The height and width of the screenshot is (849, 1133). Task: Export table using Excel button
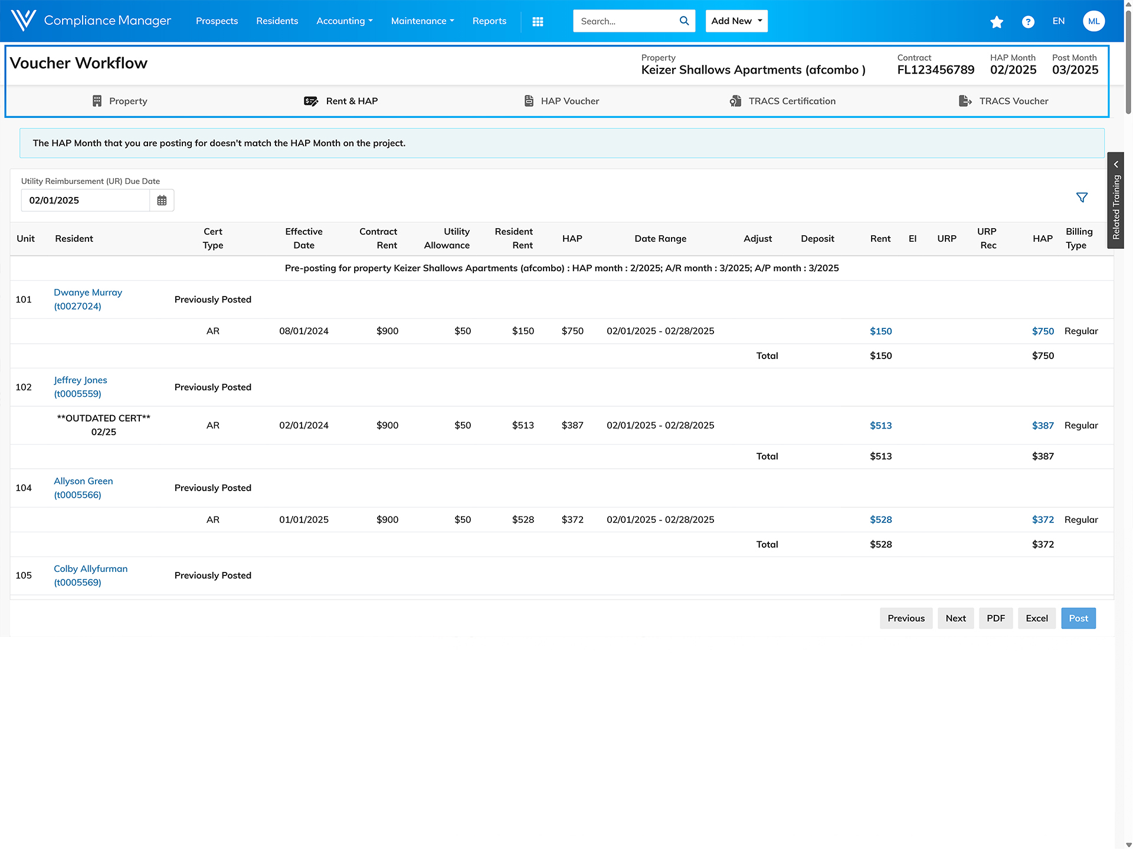point(1036,618)
